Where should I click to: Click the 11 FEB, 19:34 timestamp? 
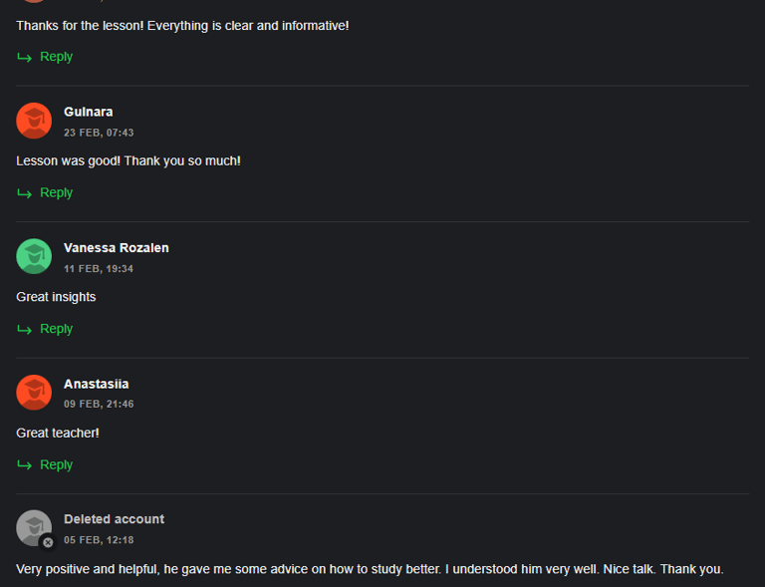tap(99, 269)
